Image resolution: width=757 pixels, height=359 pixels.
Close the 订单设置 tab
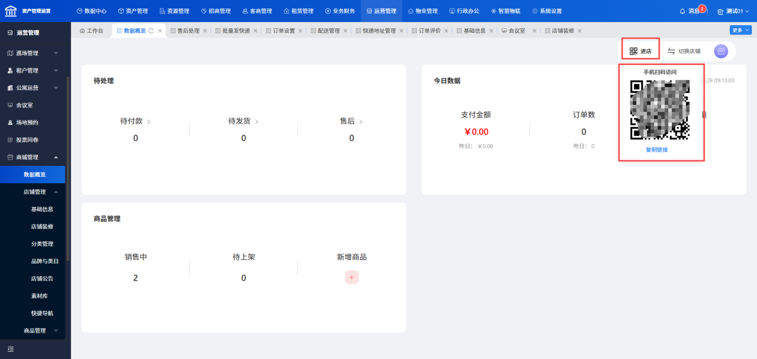click(x=300, y=31)
